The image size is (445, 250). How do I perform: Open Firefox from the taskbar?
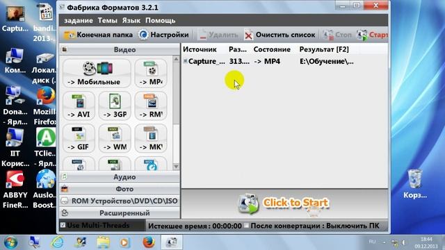click(x=148, y=242)
